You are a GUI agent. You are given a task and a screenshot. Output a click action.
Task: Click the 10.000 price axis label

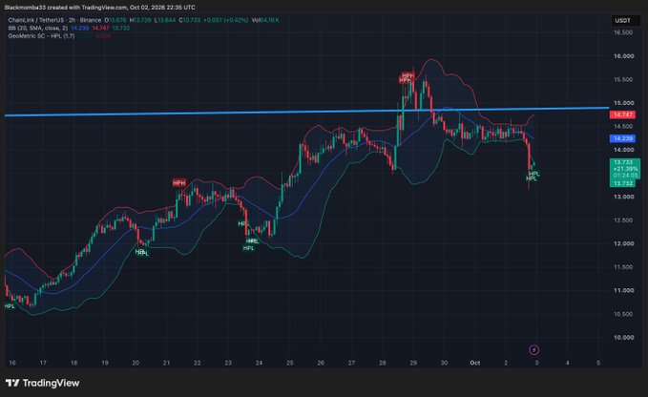pyautogui.click(x=623, y=337)
